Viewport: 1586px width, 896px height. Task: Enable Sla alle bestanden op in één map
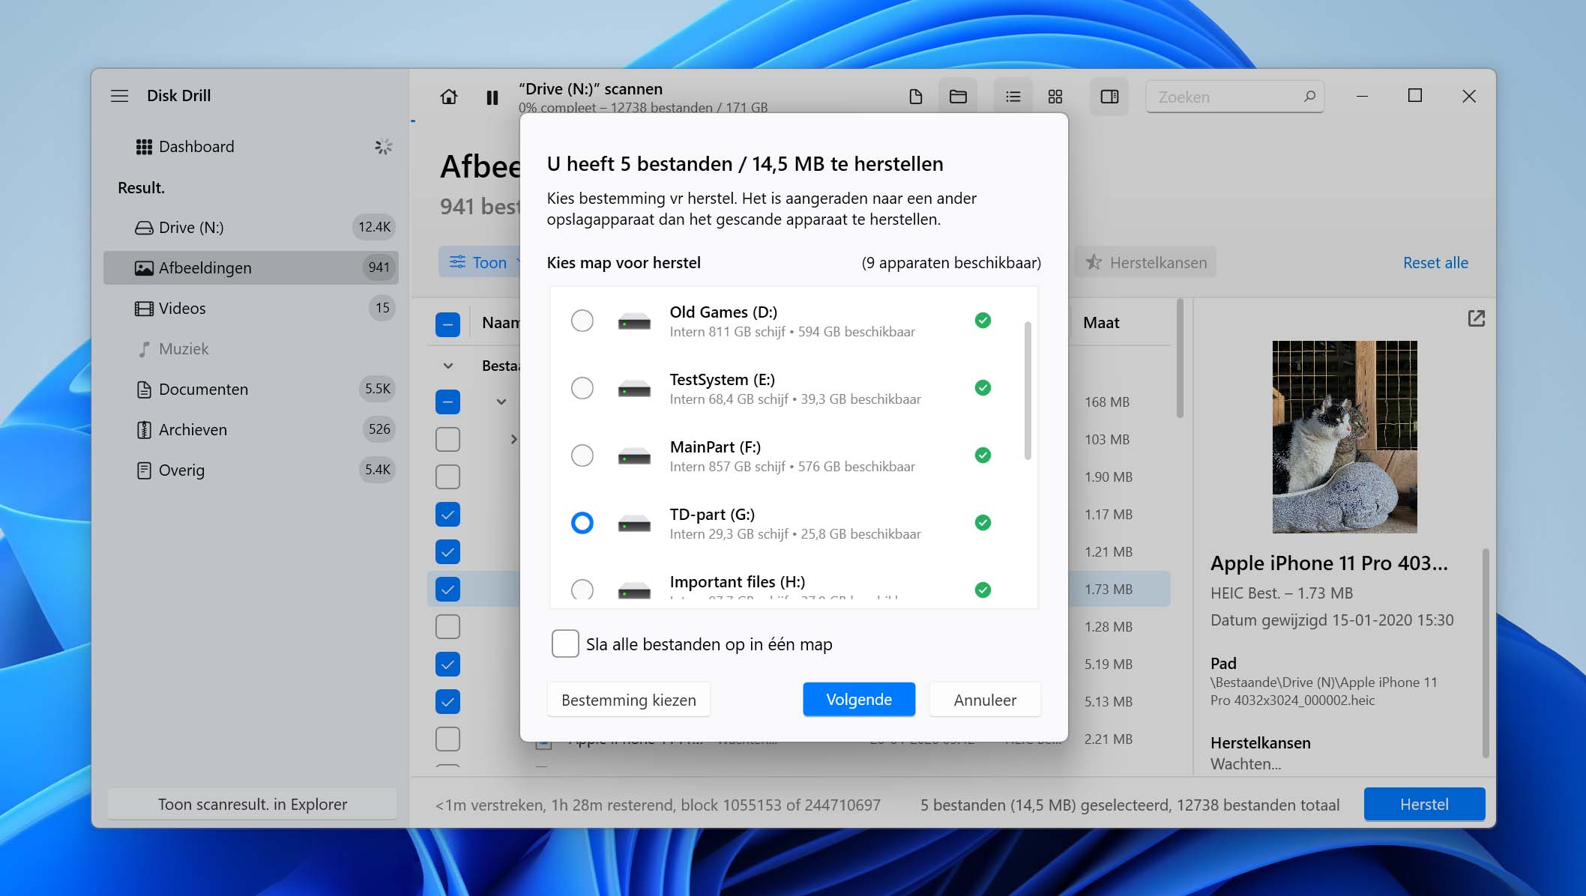565,644
